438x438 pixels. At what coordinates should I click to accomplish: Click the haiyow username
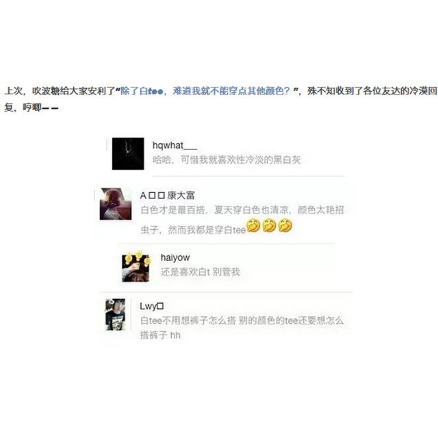(175, 257)
